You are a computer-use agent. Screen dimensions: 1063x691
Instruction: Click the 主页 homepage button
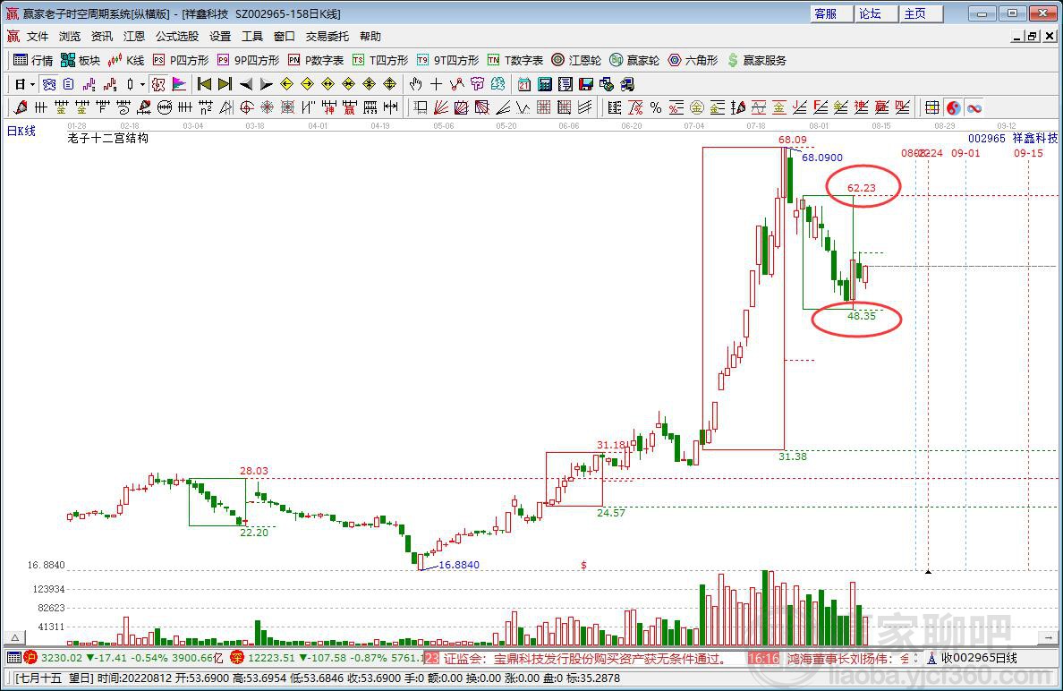(921, 13)
